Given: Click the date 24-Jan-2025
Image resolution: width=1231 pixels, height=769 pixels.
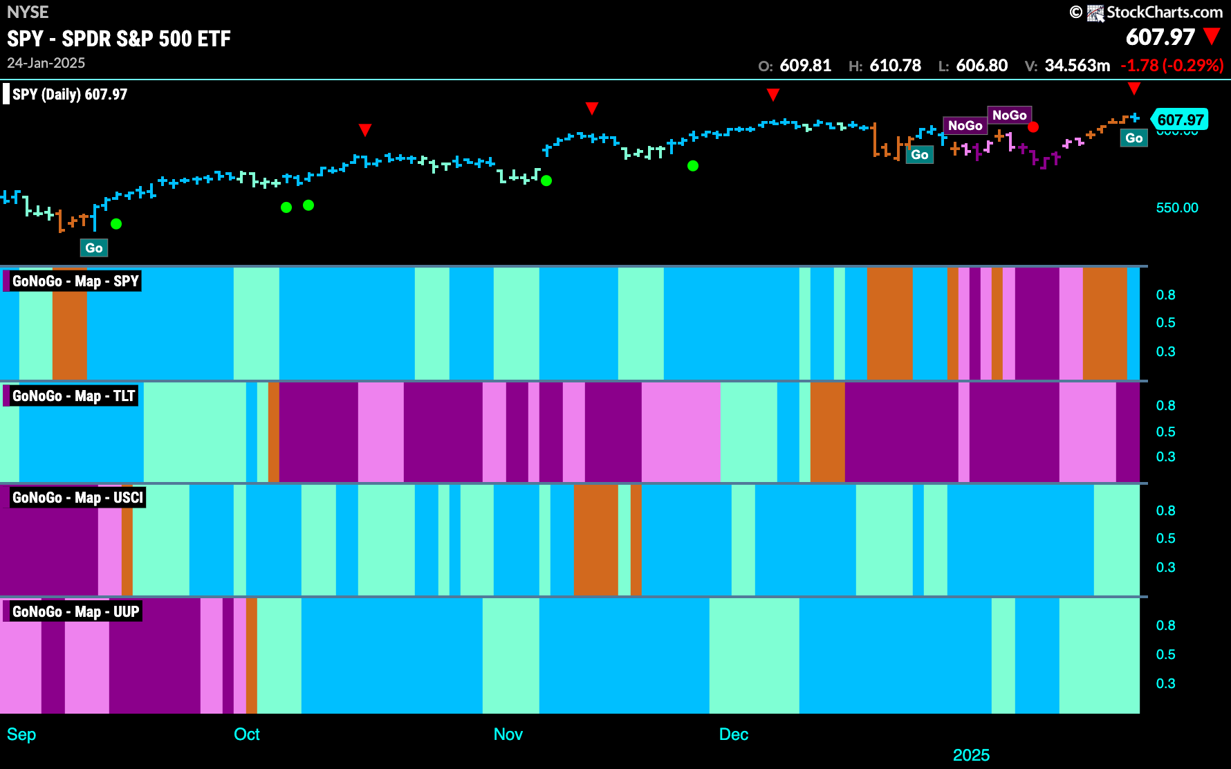Looking at the screenshot, I should [46, 63].
